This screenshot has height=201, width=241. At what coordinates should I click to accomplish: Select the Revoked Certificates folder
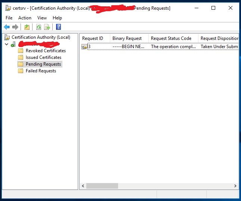click(x=45, y=51)
